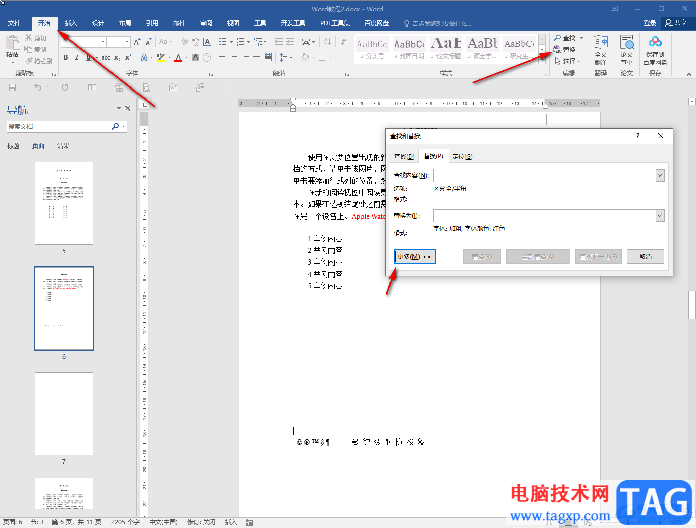Open the font name dropdown

103,42
